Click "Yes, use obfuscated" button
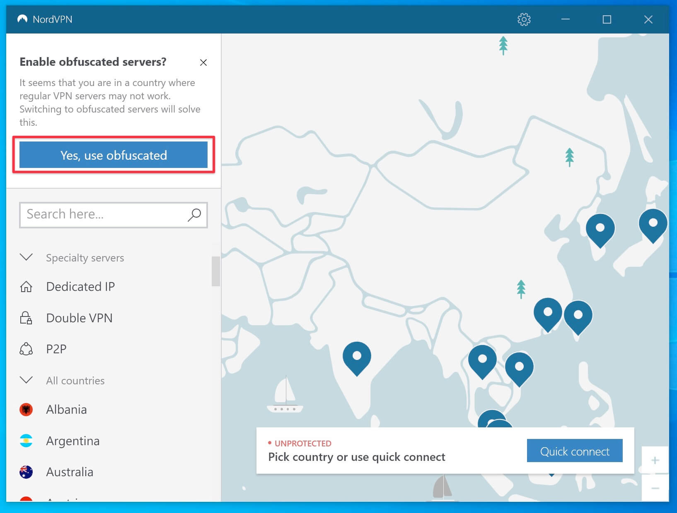 point(114,155)
